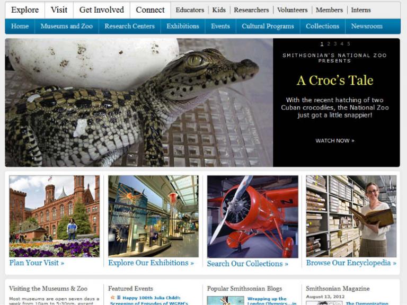Open the Exhibitions menu item
The width and height of the screenshot is (407, 305).
[x=183, y=26]
